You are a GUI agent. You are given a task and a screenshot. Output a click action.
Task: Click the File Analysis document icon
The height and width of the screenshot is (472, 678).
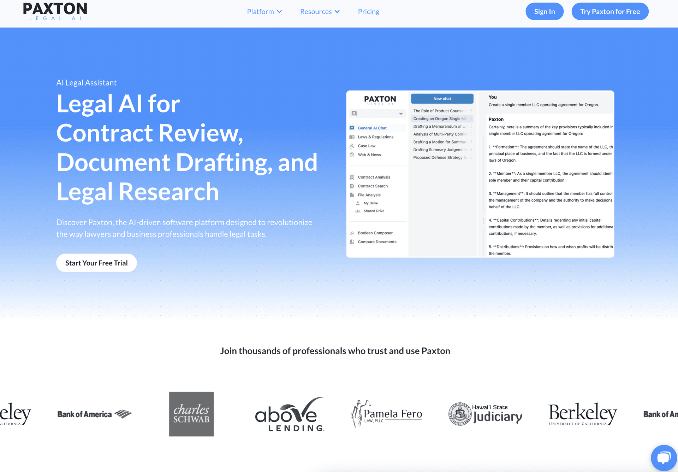click(x=352, y=195)
